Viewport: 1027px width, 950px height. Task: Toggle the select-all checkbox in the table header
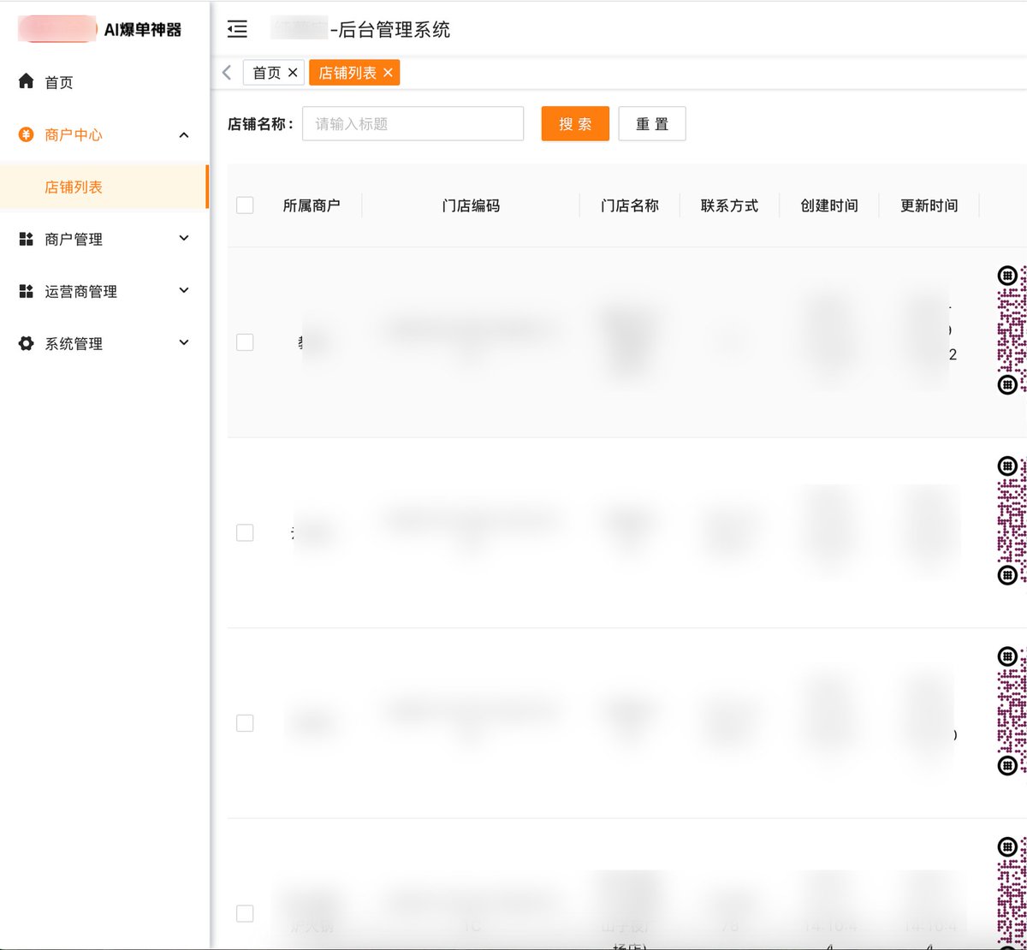point(245,205)
